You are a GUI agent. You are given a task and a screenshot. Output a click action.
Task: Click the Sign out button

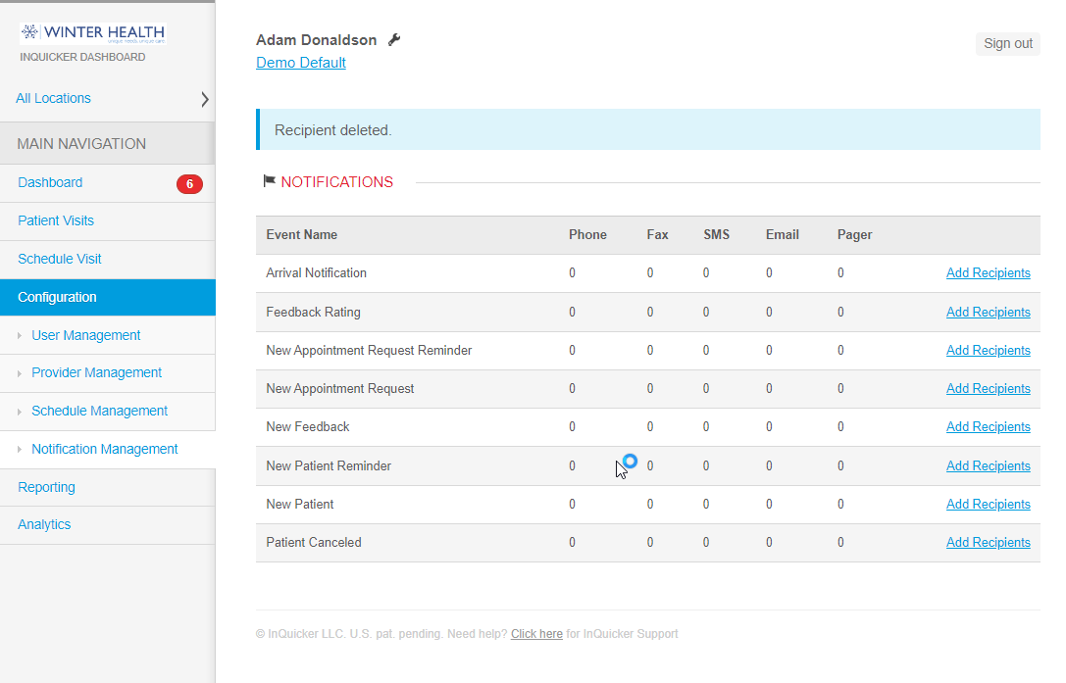click(x=1007, y=43)
